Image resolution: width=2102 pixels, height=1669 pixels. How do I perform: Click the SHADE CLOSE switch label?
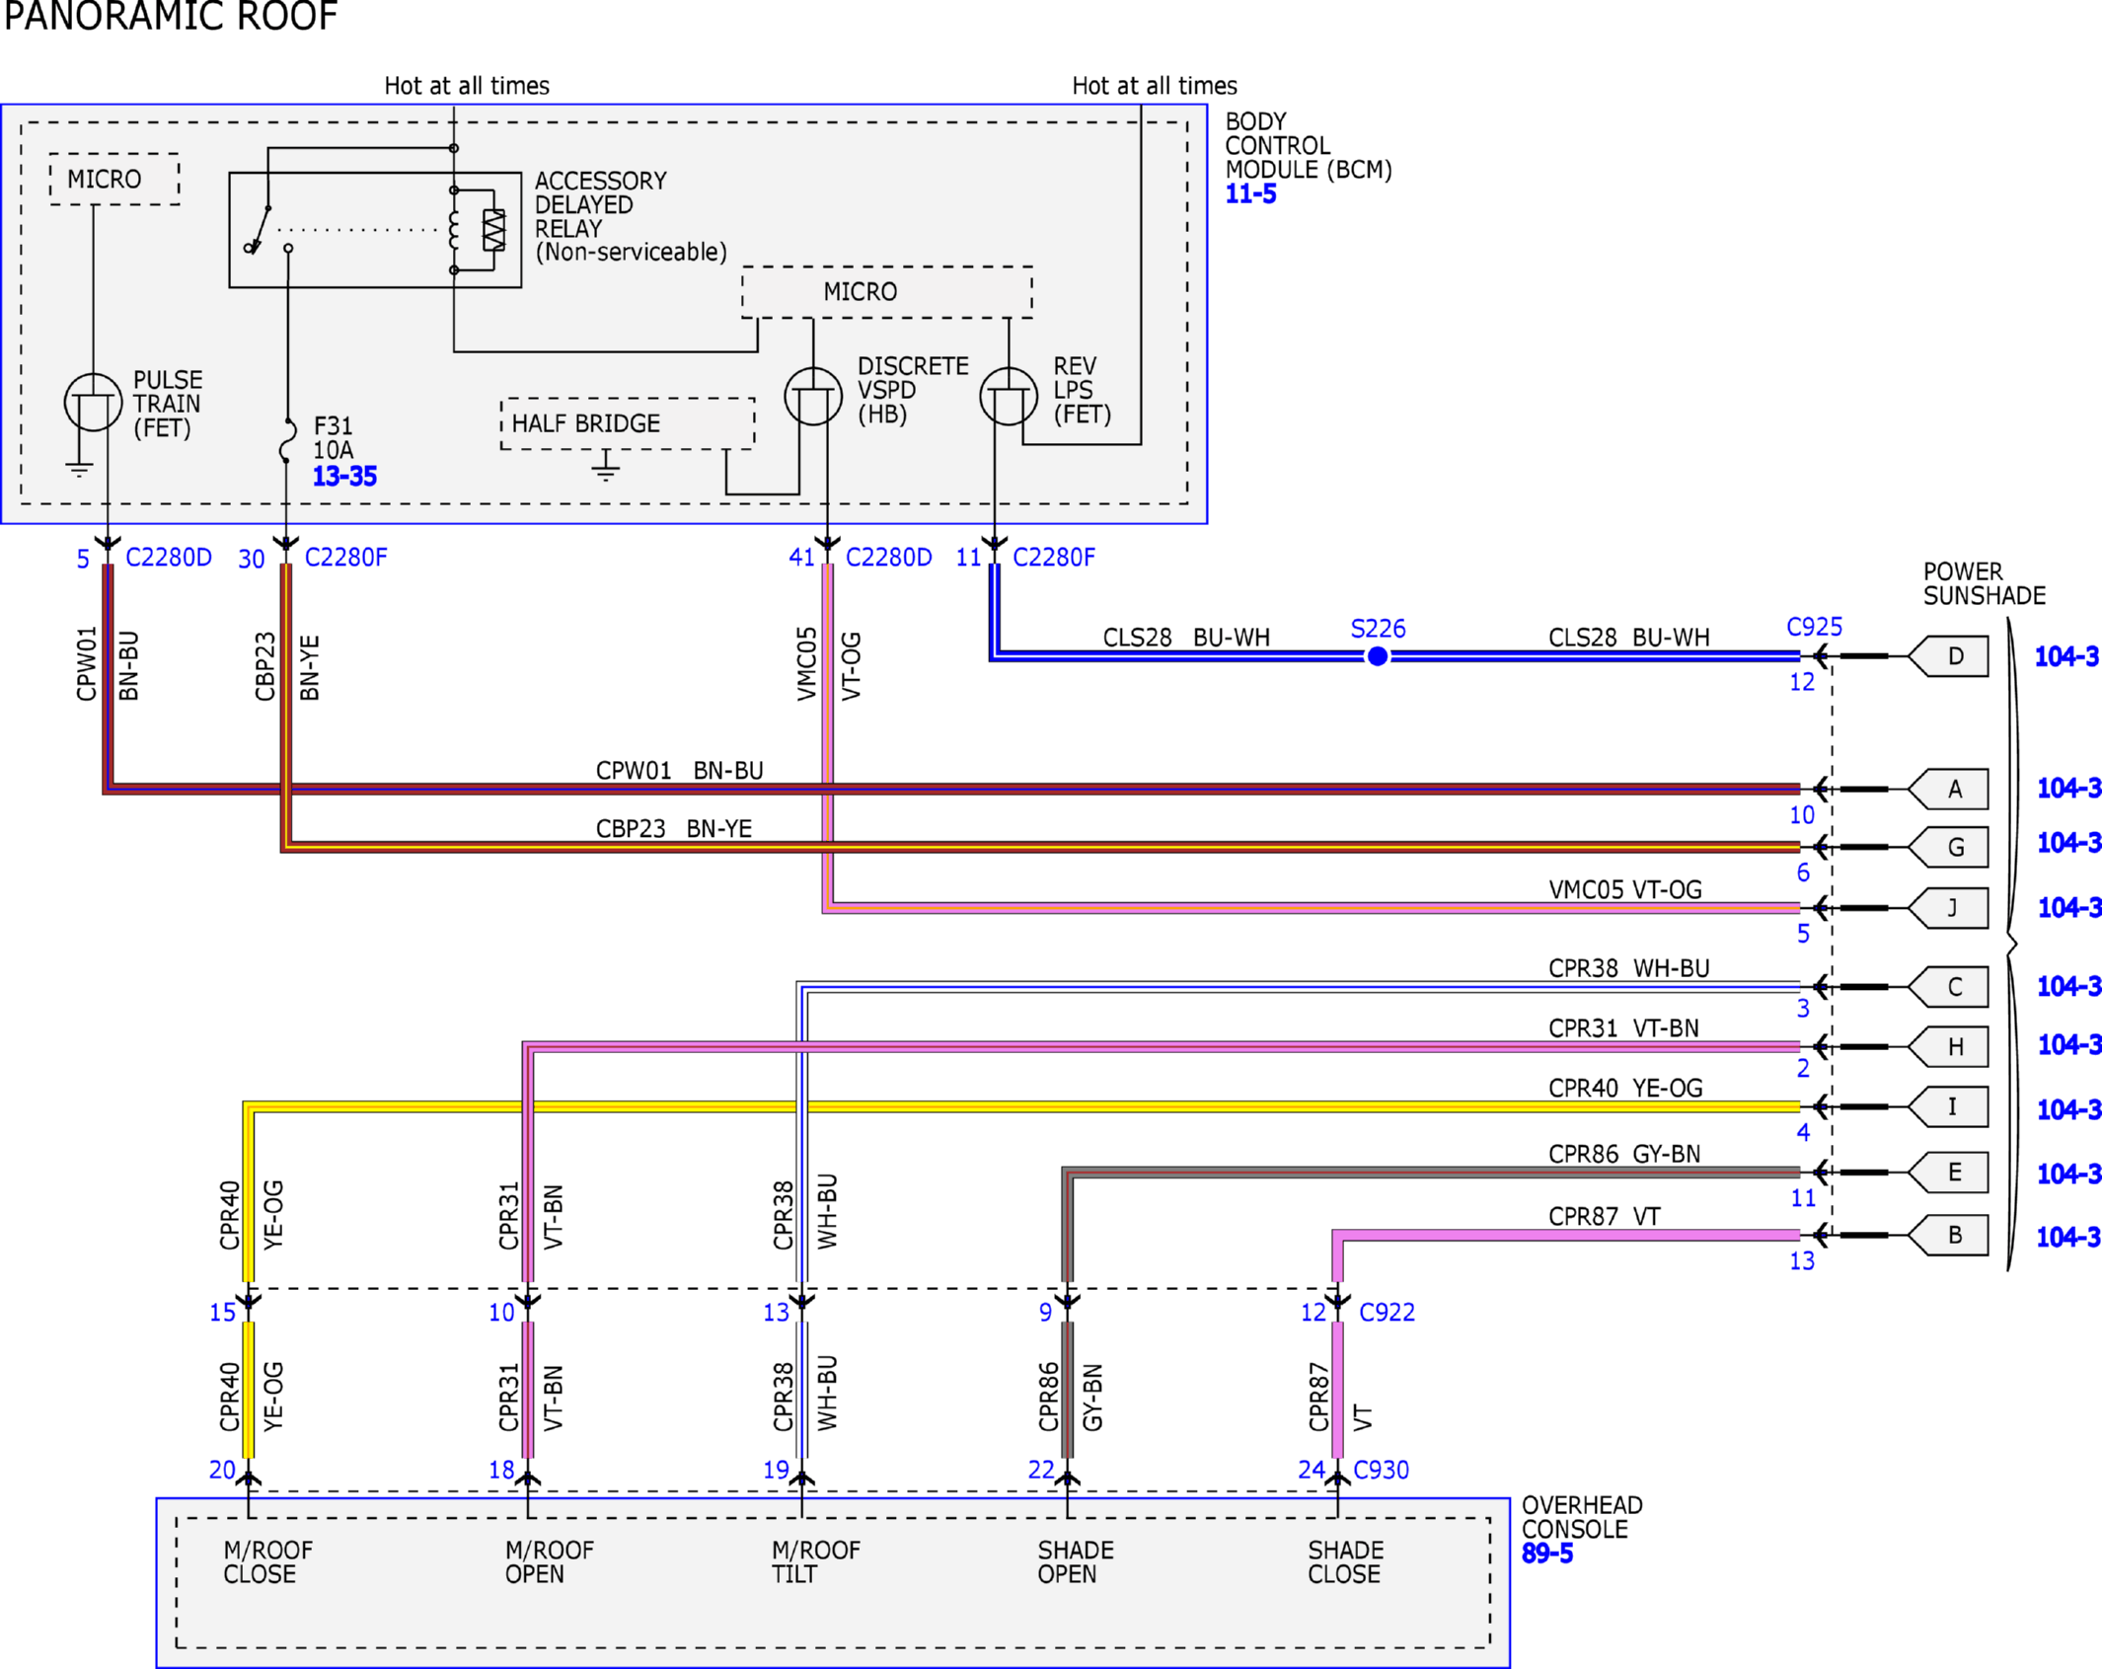1346,1562
